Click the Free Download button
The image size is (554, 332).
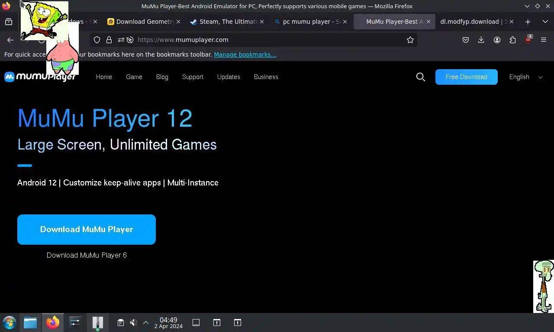click(467, 77)
